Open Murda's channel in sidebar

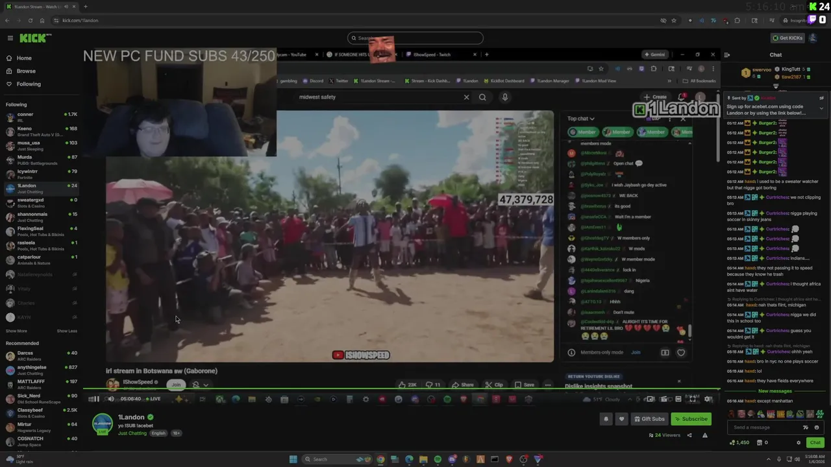pyautogui.click(x=40, y=160)
